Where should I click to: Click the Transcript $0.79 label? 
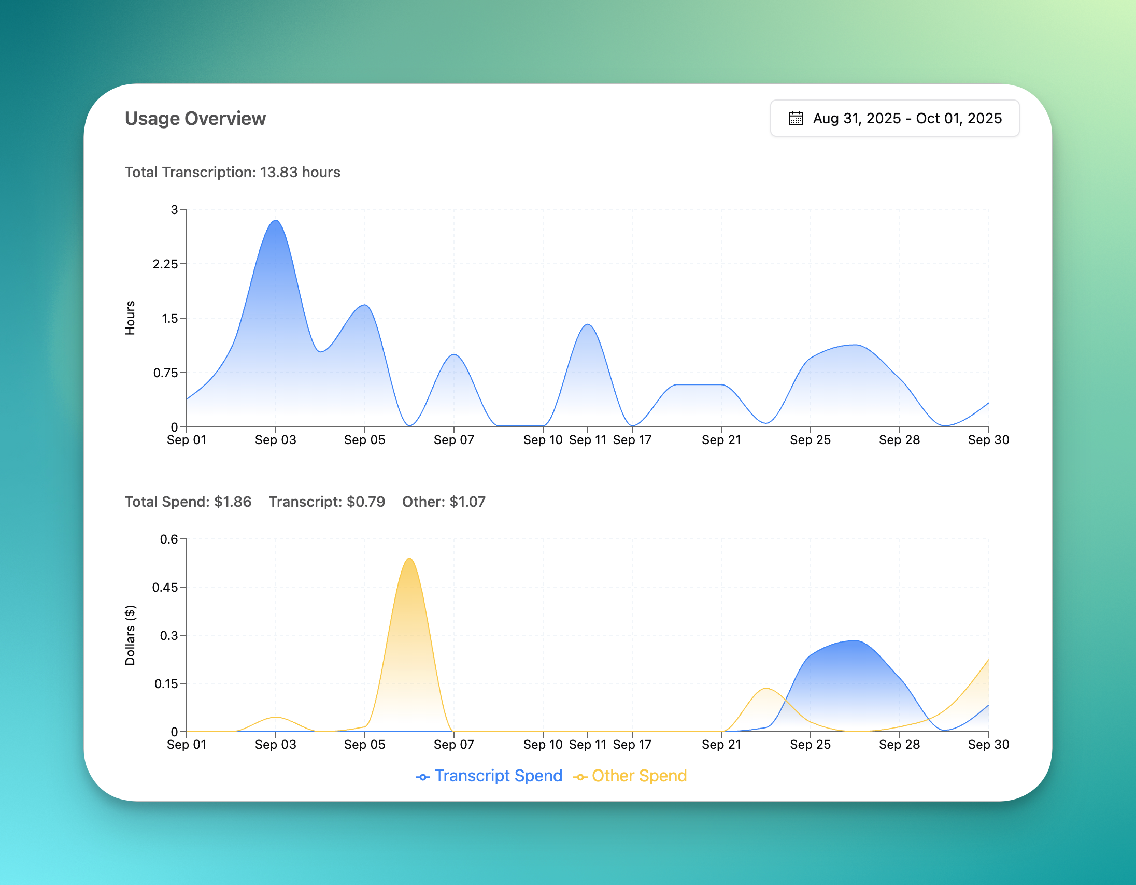pyautogui.click(x=326, y=502)
